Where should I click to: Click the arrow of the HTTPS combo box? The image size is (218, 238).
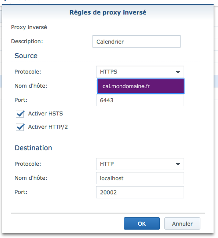(178, 72)
